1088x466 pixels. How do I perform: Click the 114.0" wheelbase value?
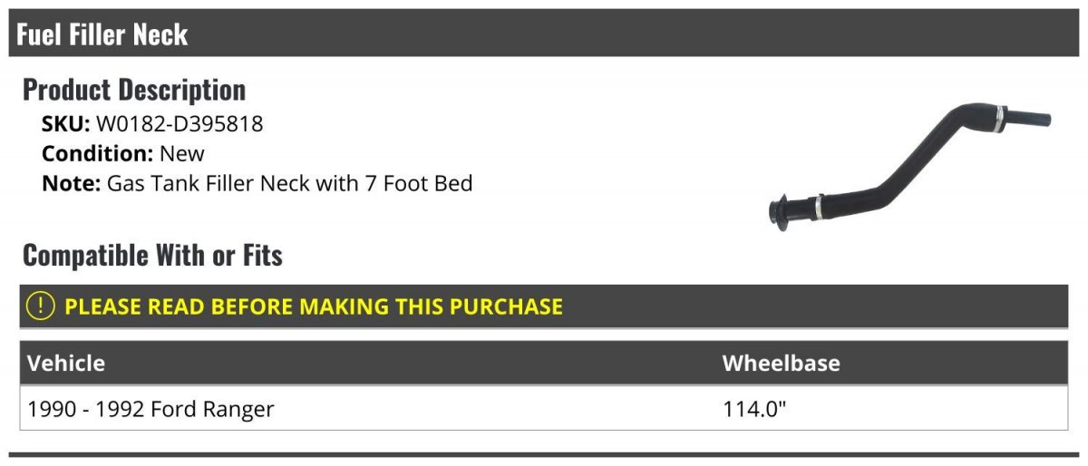[753, 409]
